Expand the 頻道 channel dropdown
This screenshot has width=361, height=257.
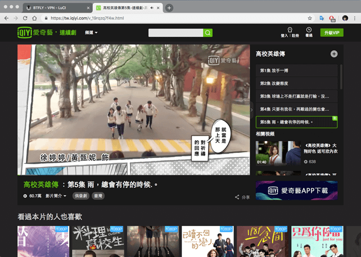pos(91,33)
